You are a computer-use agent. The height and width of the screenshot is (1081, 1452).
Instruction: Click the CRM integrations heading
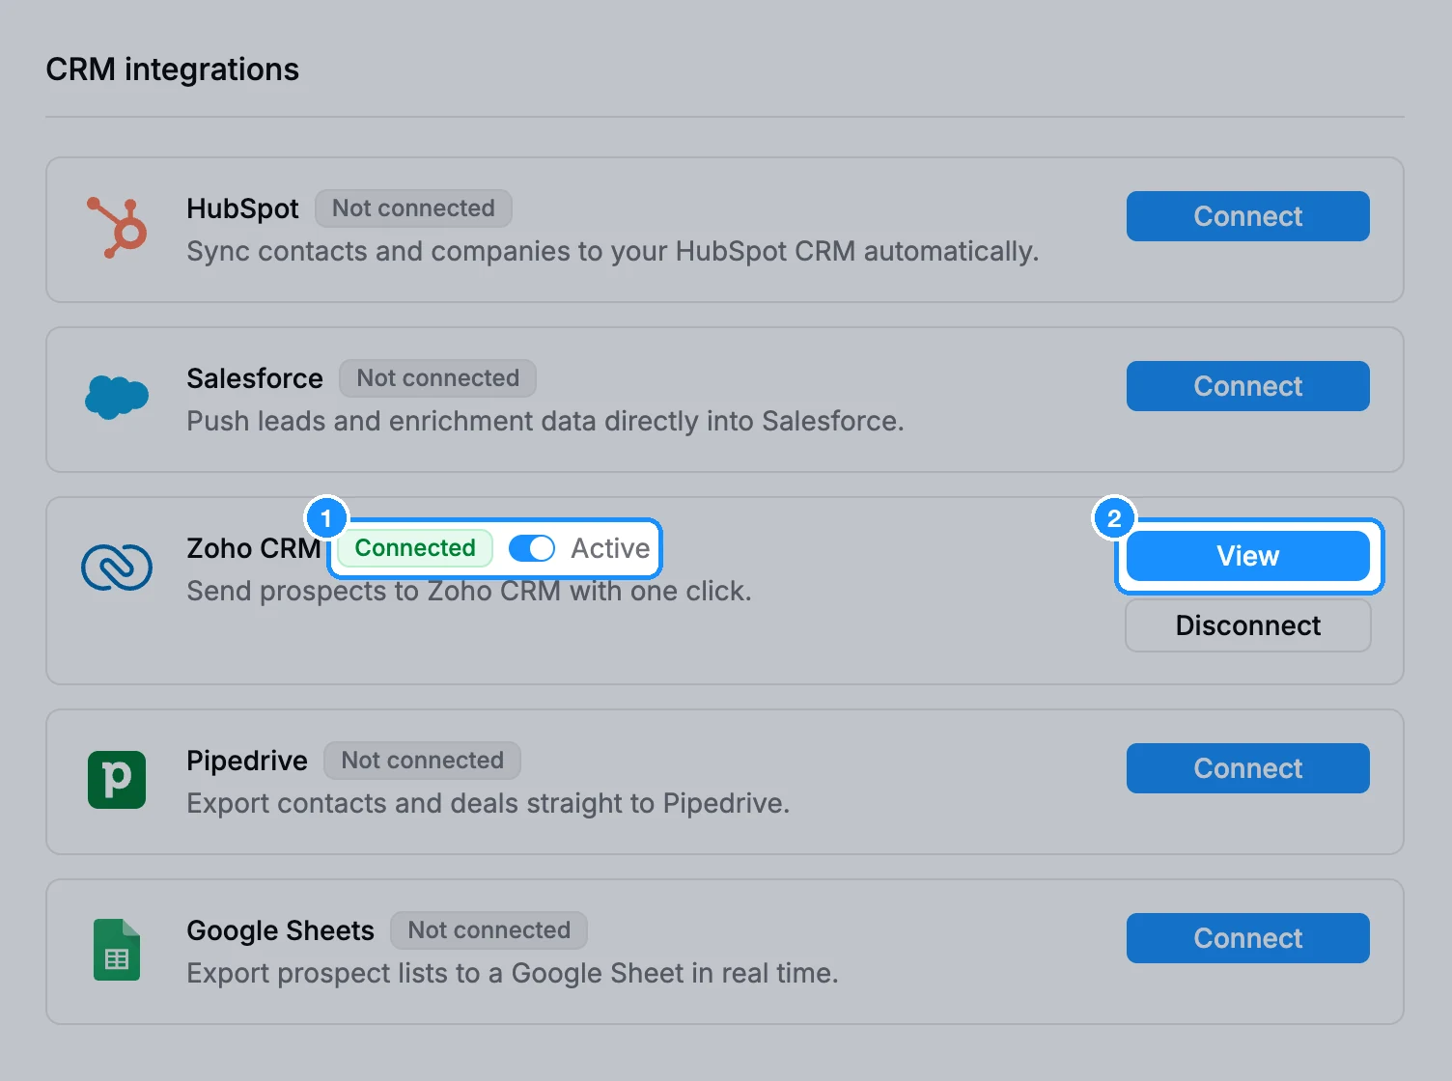click(173, 69)
